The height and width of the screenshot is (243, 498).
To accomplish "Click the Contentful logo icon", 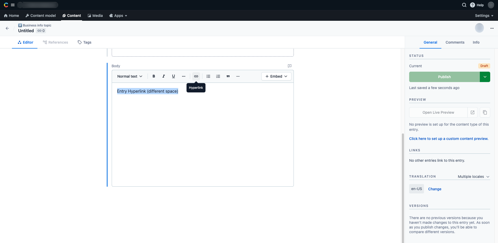I will [x=6, y=5].
